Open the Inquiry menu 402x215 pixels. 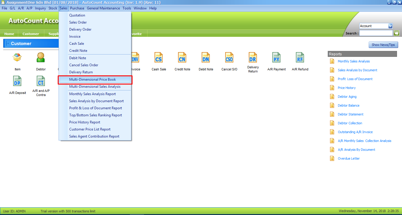pos(41,8)
